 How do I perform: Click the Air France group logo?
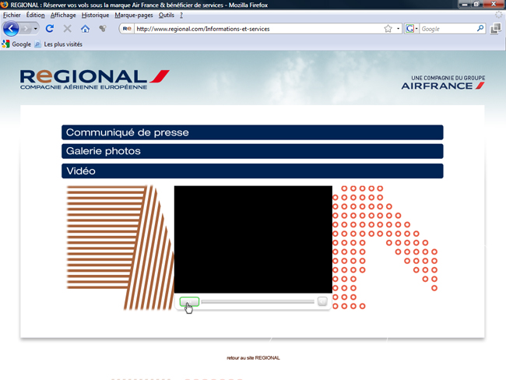[443, 83]
